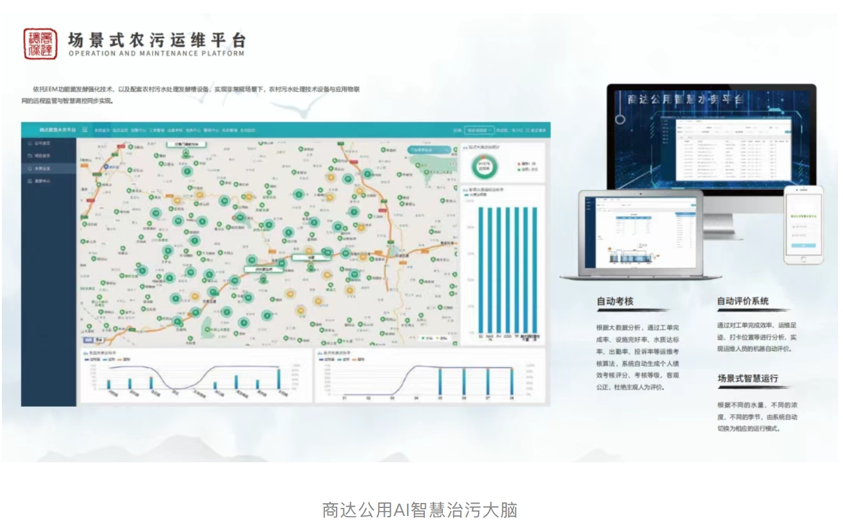The height and width of the screenshot is (524, 843).
Task: Click the icon of the highlighted sidebar item
Action: click(30, 168)
